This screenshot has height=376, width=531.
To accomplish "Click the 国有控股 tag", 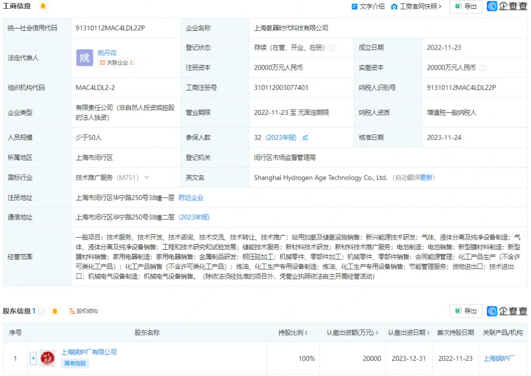I will click(x=75, y=364).
